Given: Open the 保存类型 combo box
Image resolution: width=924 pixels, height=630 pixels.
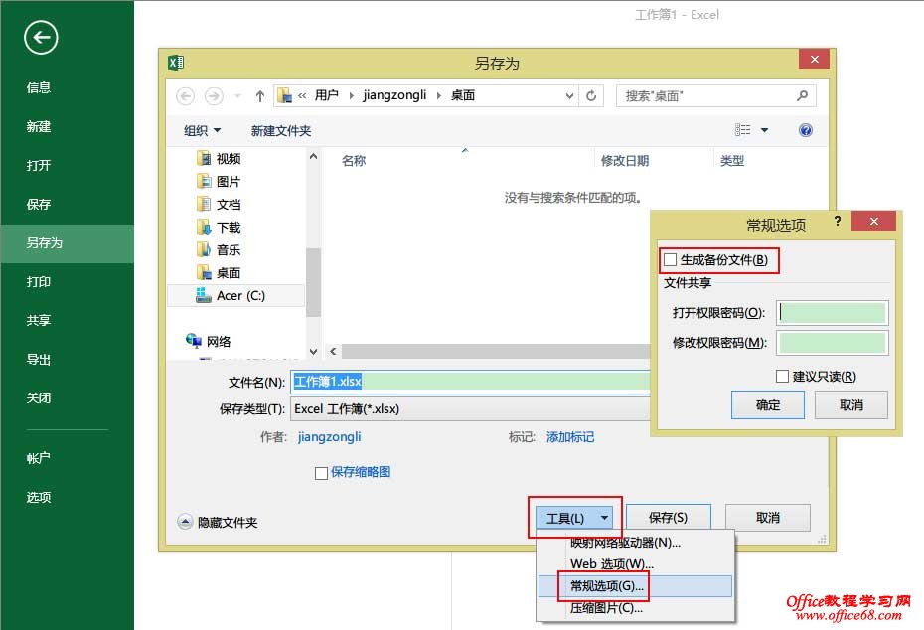Looking at the screenshot, I should (x=470, y=409).
